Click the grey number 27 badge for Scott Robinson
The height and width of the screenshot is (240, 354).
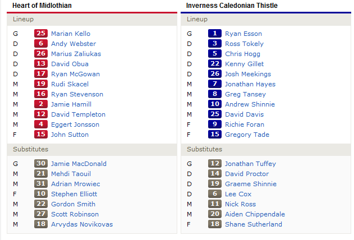click(41, 214)
